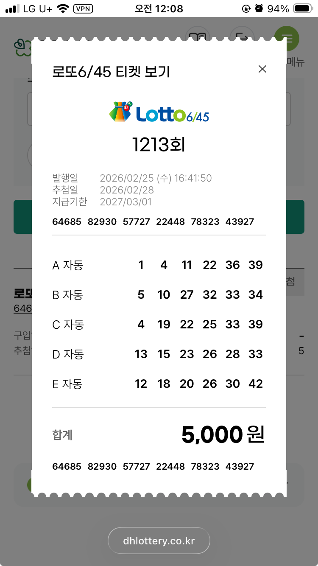Screen dimensions: 318x566
Task: Tap the alarm clock status icon
Action: [259, 8]
